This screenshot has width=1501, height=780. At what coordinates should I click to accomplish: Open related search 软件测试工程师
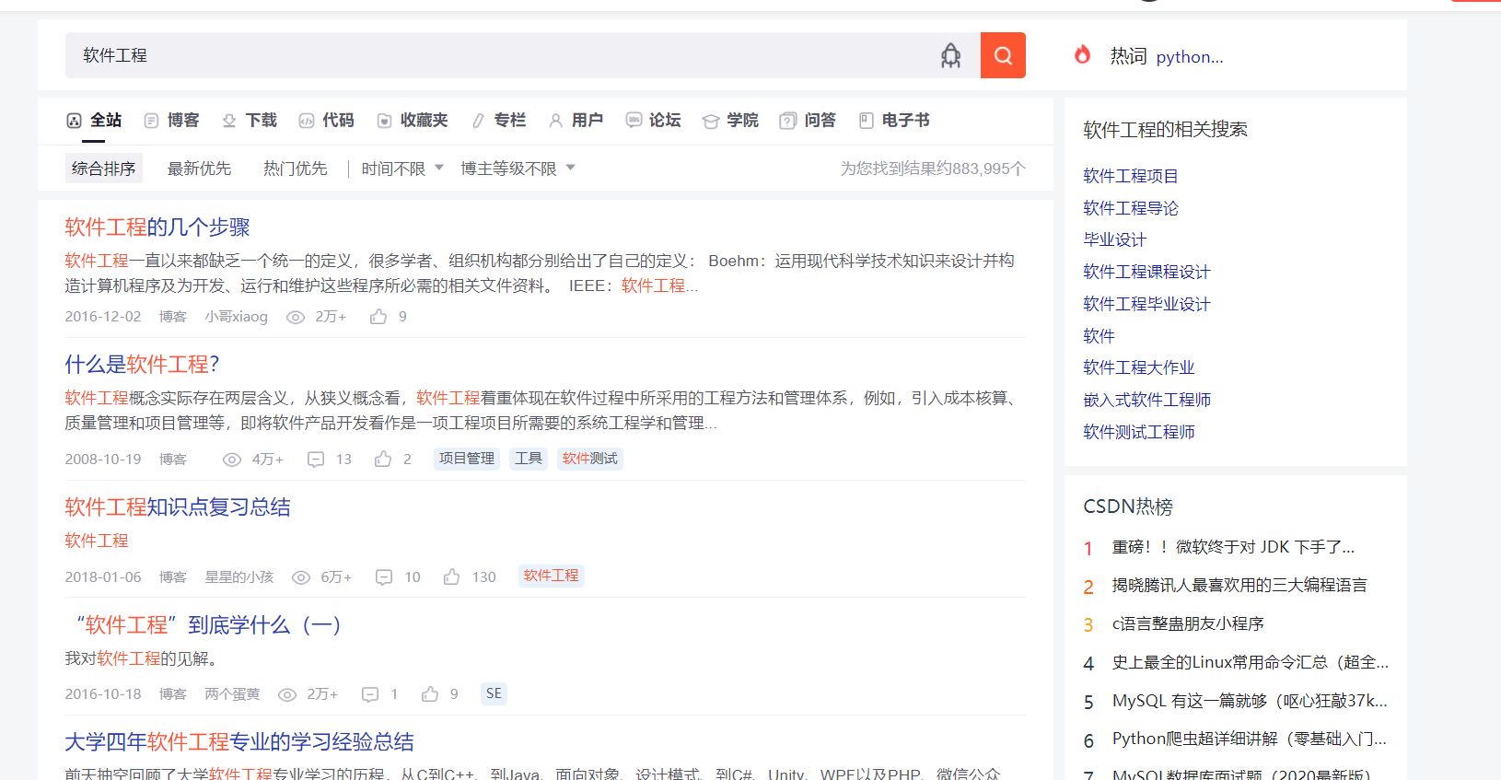pyautogui.click(x=1139, y=432)
